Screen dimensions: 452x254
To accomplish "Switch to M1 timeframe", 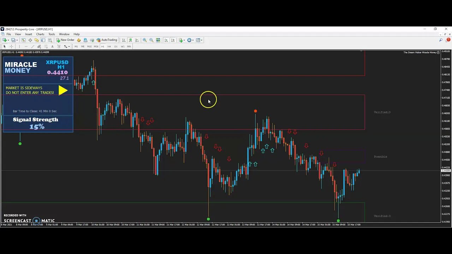I will click(x=76, y=47).
